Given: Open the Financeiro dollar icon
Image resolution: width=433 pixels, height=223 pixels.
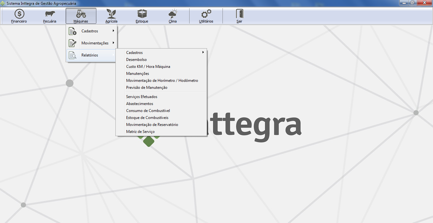Looking at the screenshot, I should click(x=19, y=14).
